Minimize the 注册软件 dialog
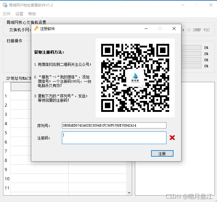This screenshot has height=202, width=217. click(x=146, y=29)
